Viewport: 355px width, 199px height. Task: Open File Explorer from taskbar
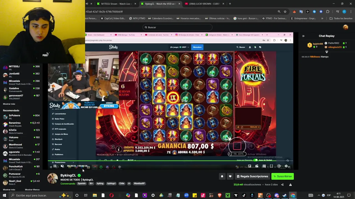(x=95, y=195)
